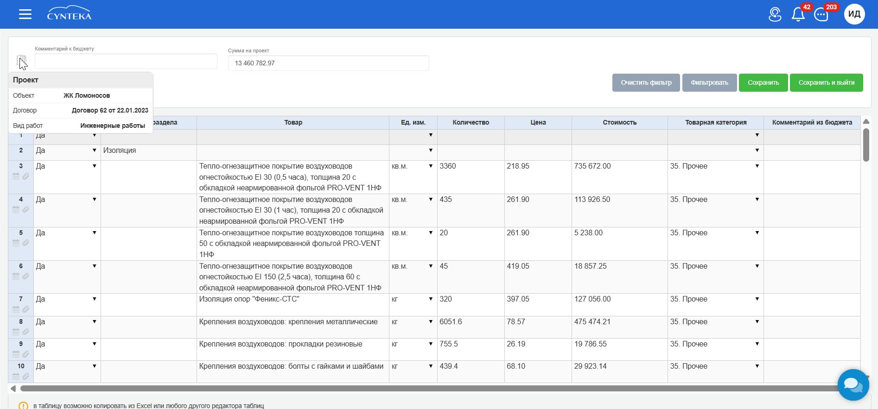
Task: Click the Очистить фильтр button
Action: coord(646,82)
